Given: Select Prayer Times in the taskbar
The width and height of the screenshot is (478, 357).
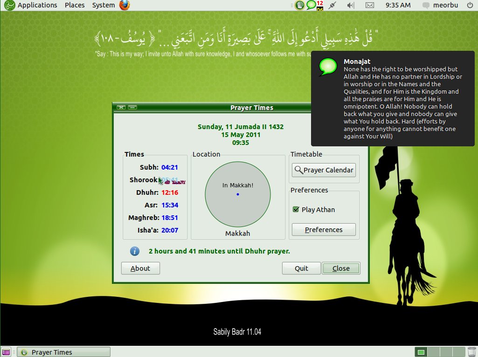Looking at the screenshot, I should coord(63,352).
